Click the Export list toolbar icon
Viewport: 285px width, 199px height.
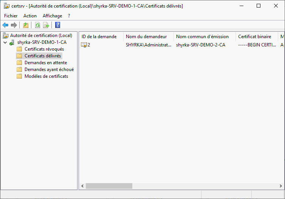pos(46,25)
